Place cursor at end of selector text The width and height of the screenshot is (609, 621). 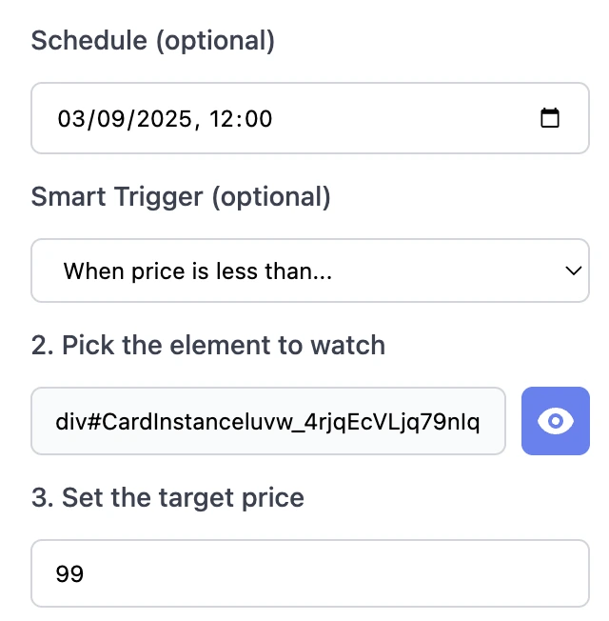(499, 421)
